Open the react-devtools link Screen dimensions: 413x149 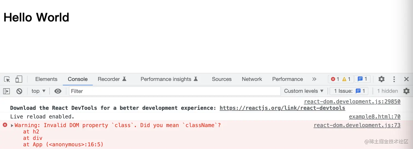[282, 108]
